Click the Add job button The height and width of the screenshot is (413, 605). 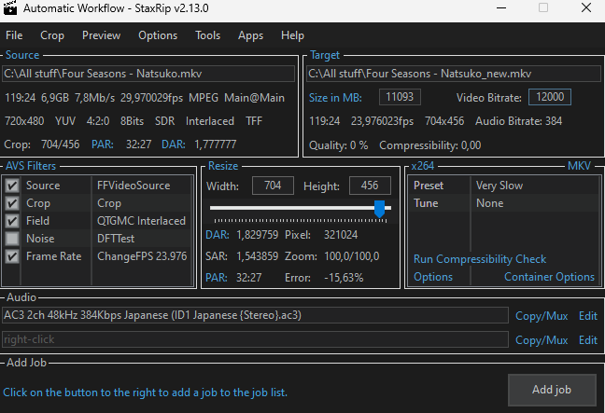point(551,389)
